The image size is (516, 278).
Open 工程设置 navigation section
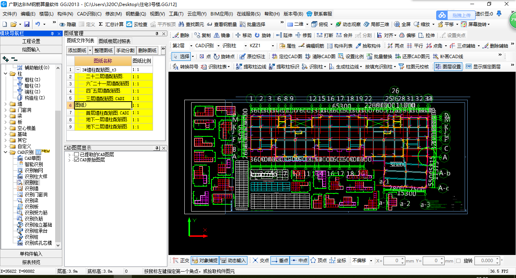click(x=31, y=41)
